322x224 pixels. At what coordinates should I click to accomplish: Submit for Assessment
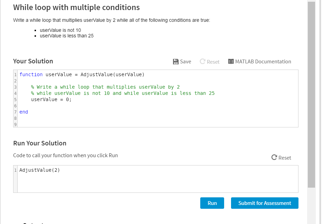[265, 203]
